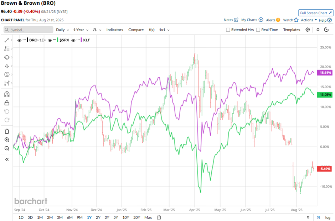The height and width of the screenshot is (221, 335).
Task: Select the 5Y time range
Action: tap(116, 217)
